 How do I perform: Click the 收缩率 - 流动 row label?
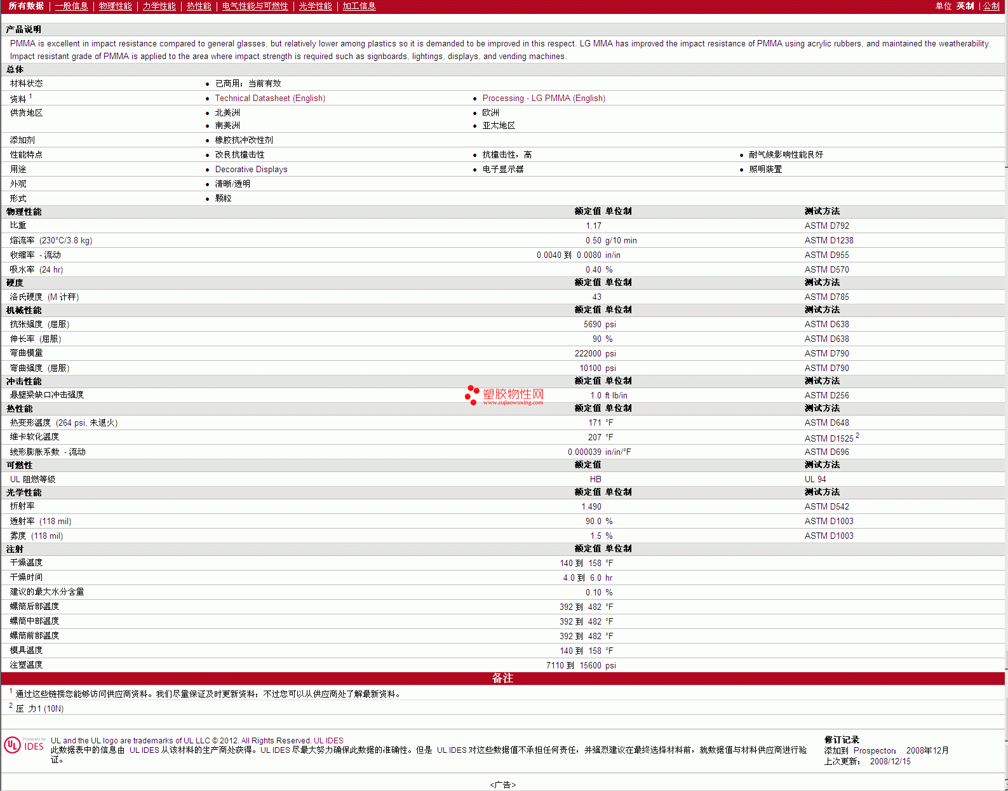point(36,255)
